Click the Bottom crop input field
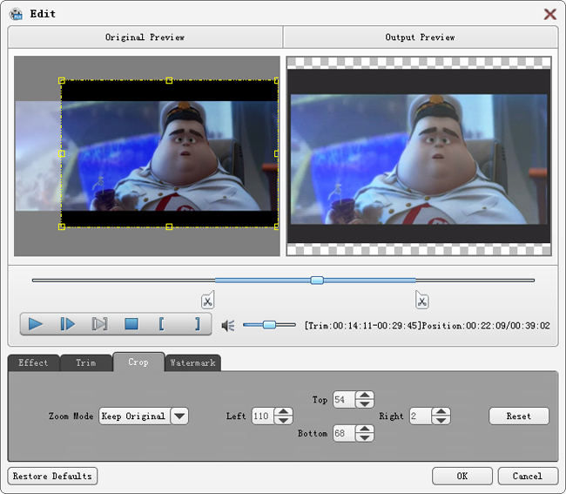 point(344,433)
